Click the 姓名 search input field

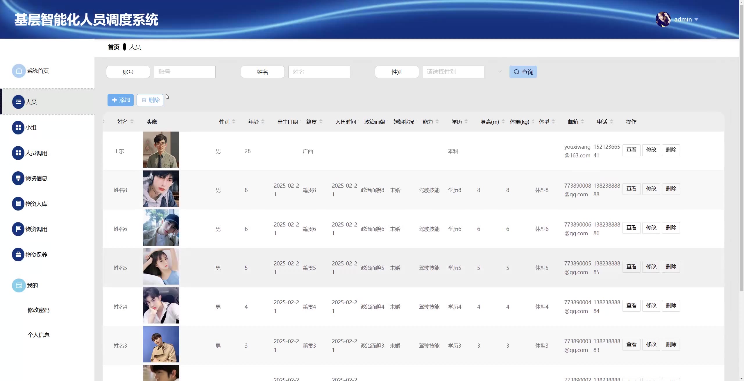[319, 72]
